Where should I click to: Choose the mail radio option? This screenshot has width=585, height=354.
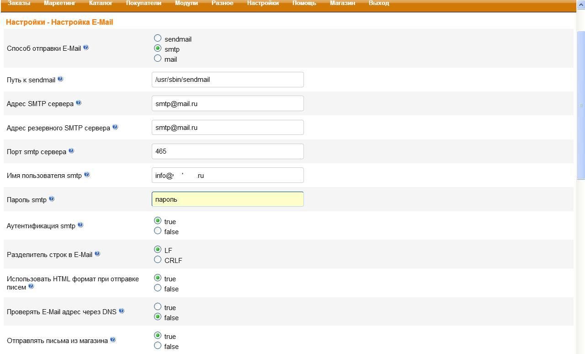click(x=158, y=59)
